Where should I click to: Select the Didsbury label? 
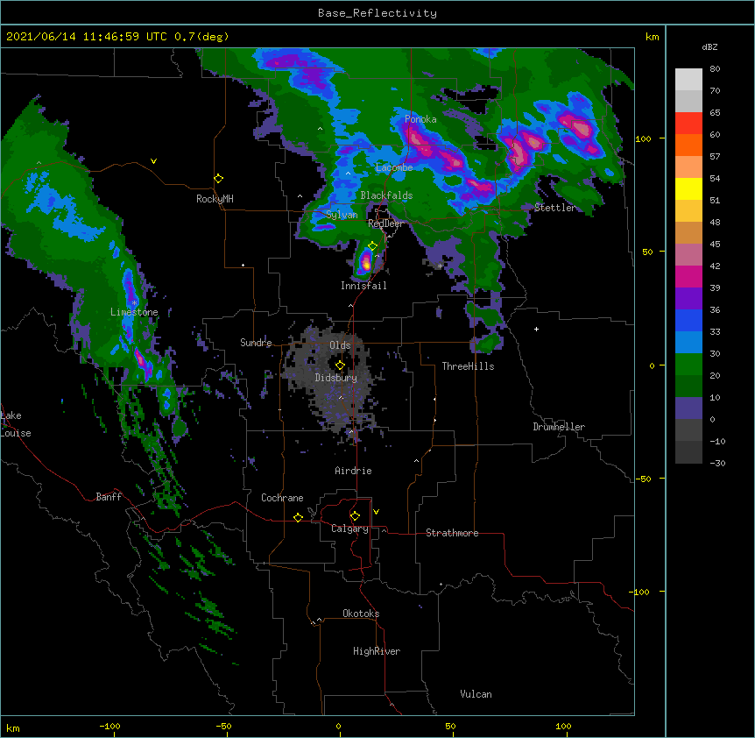click(336, 378)
